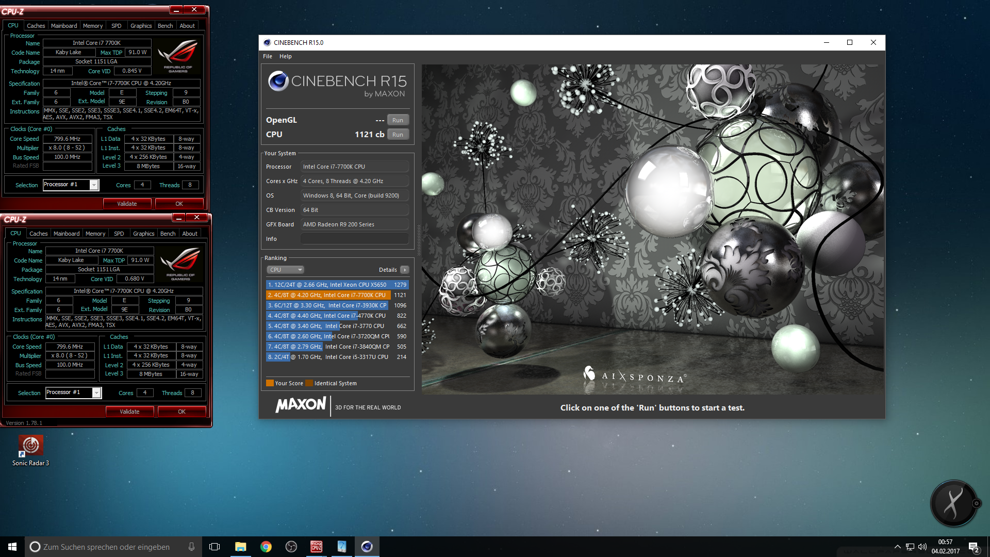Select ranking row Core i7-3840QM
The width and height of the screenshot is (990, 557).
point(337,347)
